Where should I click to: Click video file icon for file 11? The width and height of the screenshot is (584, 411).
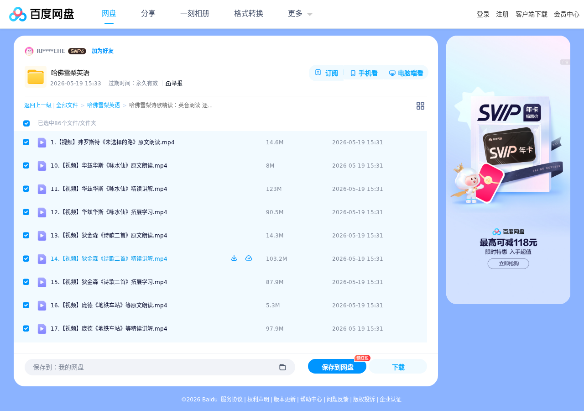point(42,189)
